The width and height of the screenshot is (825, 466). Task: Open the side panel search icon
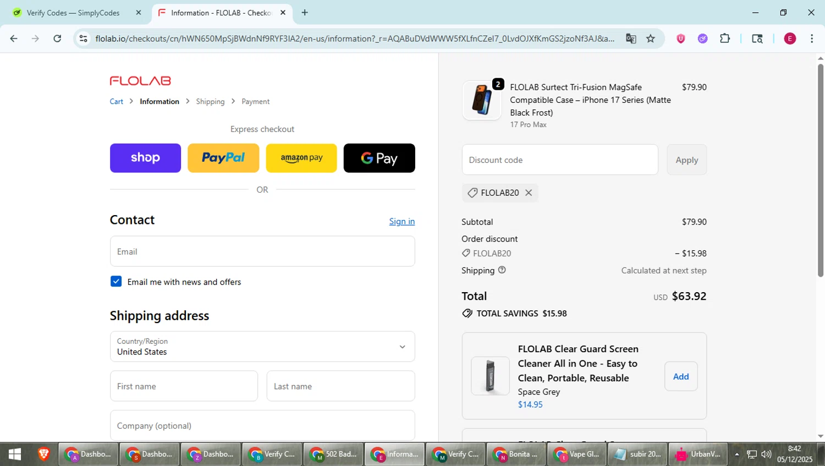[x=757, y=39]
